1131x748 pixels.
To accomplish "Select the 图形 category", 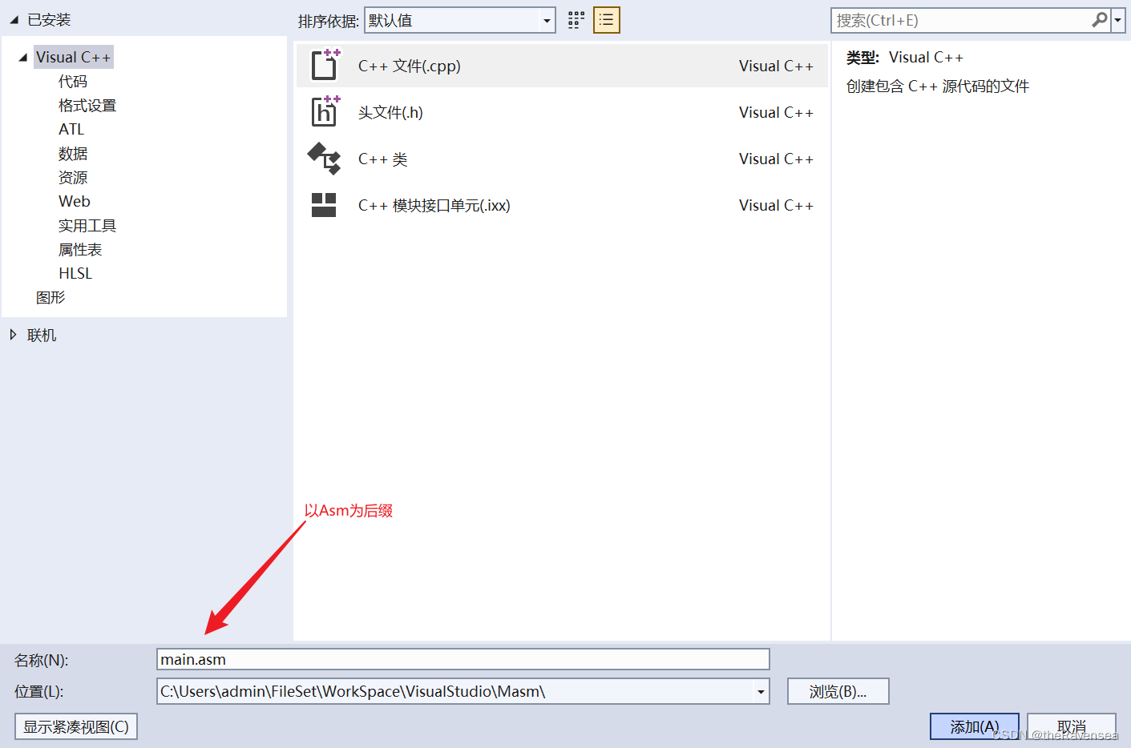I will [50, 297].
